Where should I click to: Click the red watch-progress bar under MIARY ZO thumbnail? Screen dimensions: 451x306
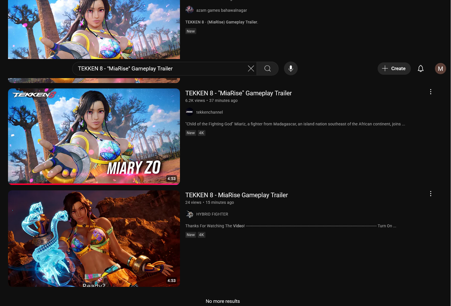pos(94,184)
